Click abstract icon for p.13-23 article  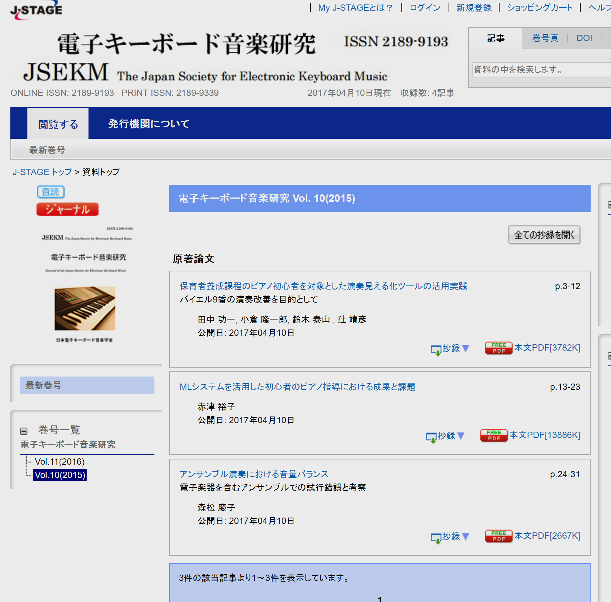click(x=431, y=437)
